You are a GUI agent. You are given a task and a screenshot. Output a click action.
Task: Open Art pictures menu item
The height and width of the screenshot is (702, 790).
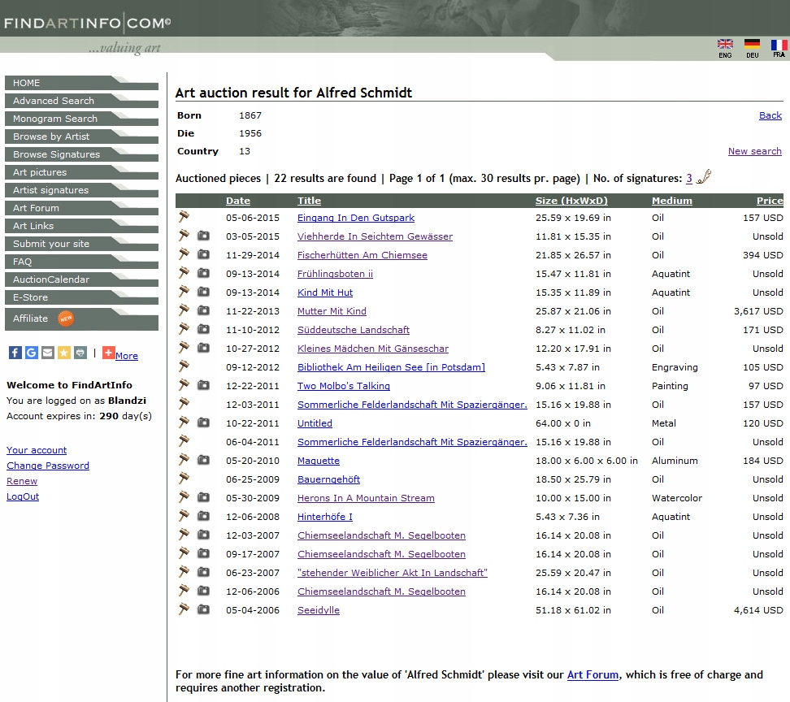[x=81, y=172]
